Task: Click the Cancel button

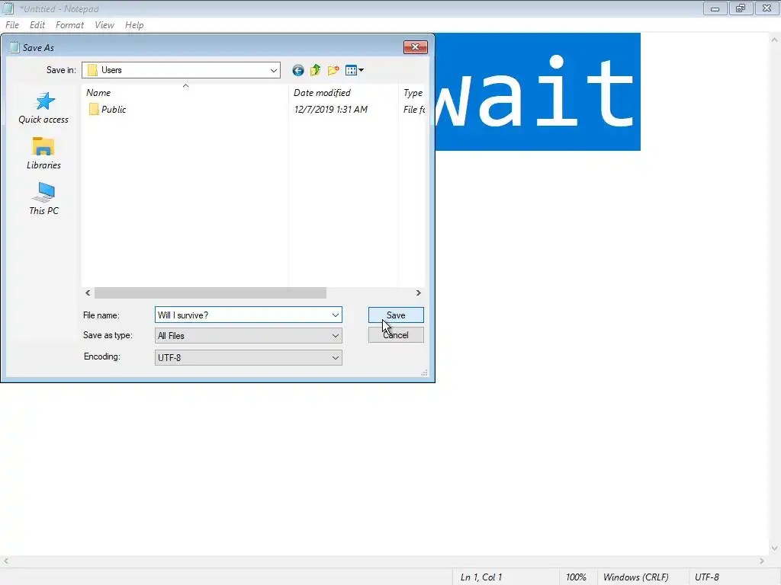Action: click(396, 335)
